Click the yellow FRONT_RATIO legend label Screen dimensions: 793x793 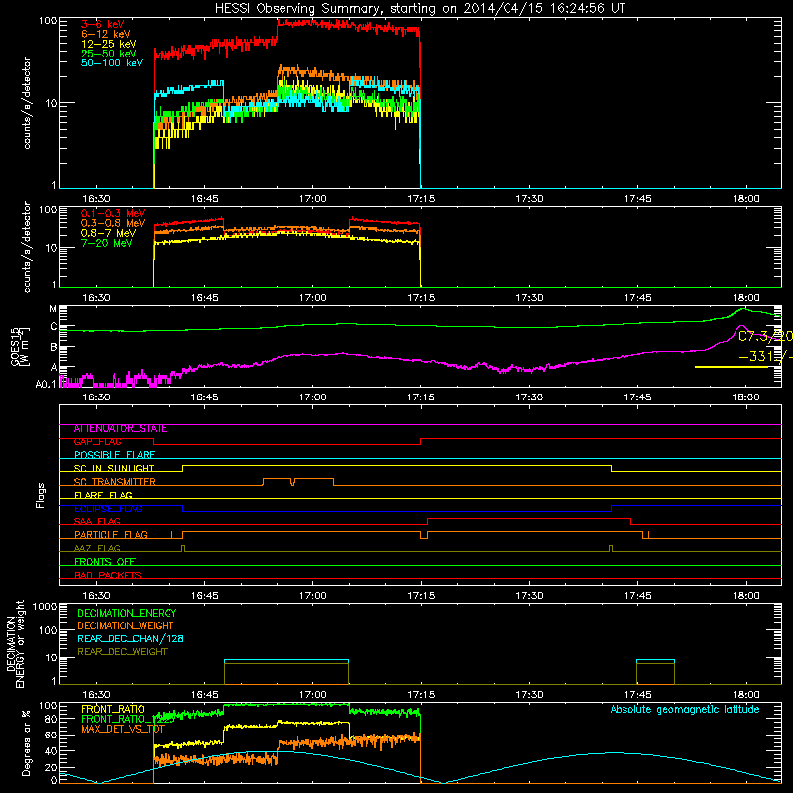coord(113,709)
